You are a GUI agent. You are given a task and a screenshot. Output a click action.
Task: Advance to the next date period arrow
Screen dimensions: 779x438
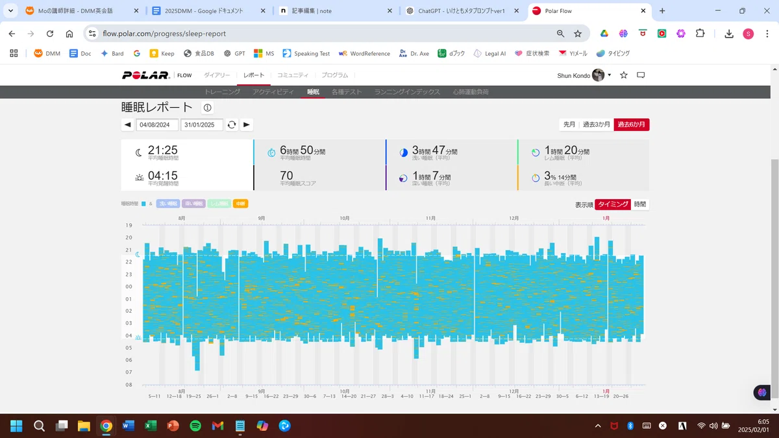247,125
